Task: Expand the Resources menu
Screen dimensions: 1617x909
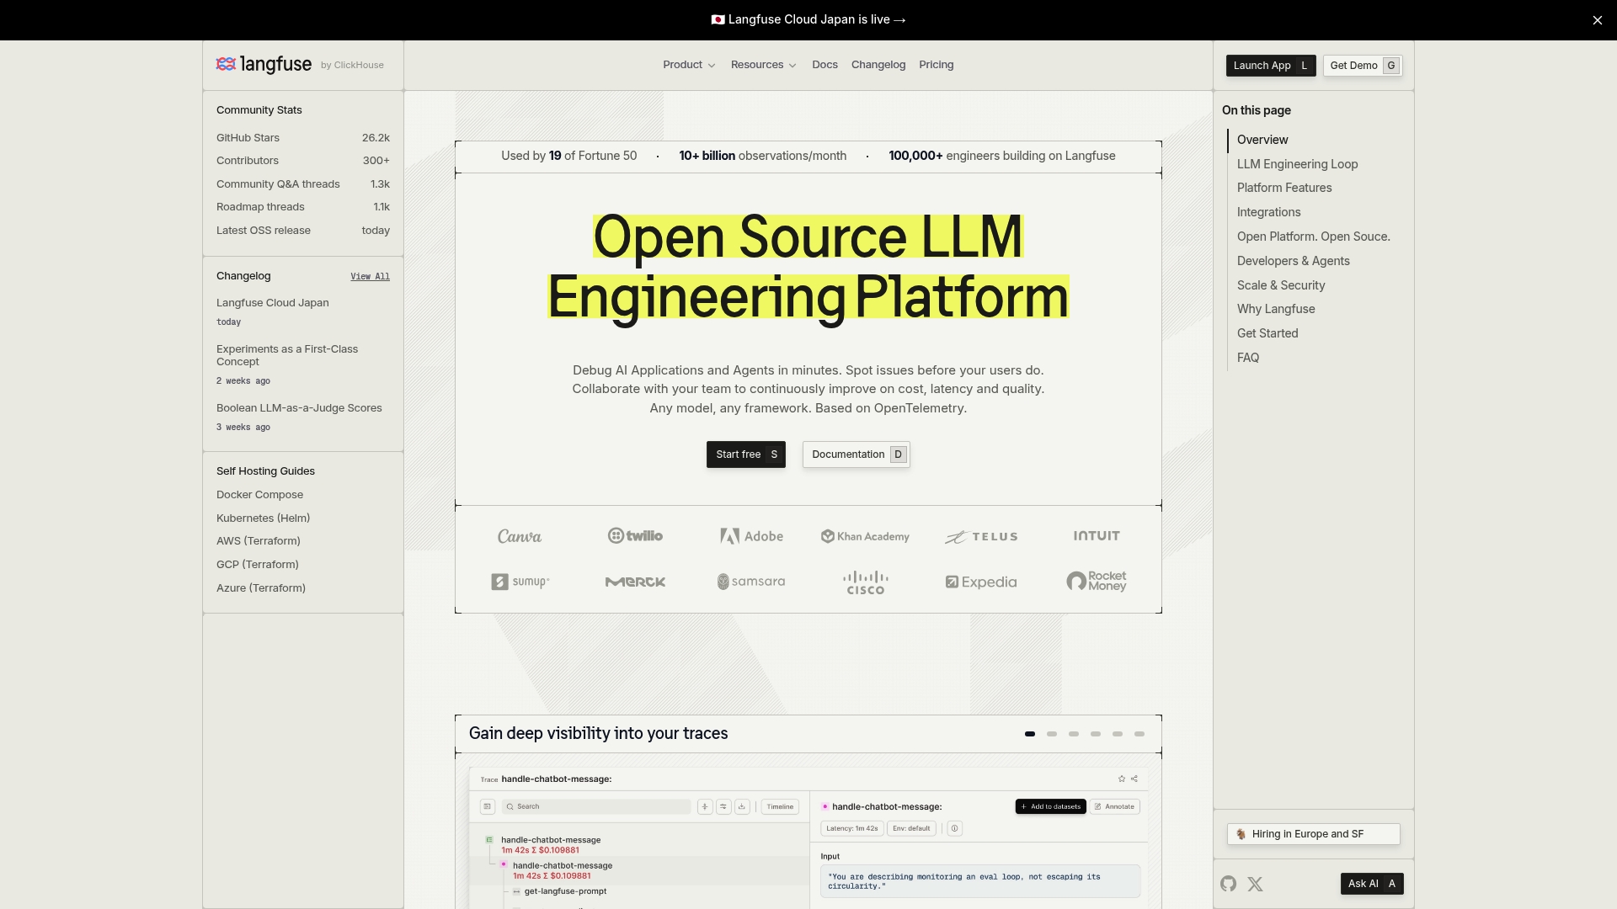Action: (x=763, y=65)
